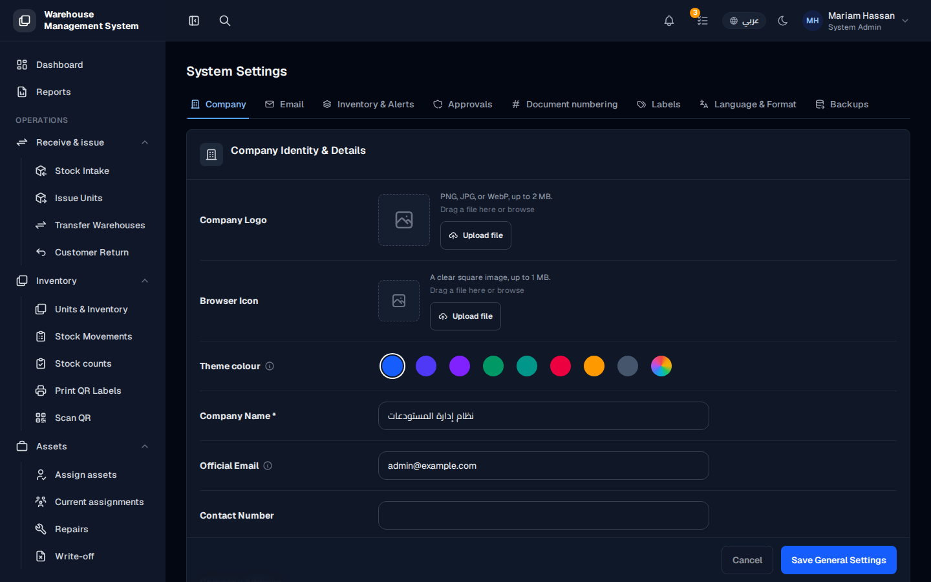Click the Stock Intake icon

point(41,171)
